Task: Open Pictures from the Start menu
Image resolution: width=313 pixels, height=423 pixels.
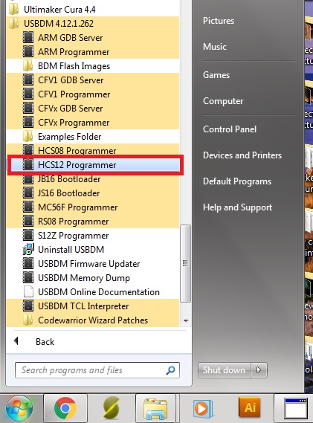Action: pyautogui.click(x=219, y=21)
